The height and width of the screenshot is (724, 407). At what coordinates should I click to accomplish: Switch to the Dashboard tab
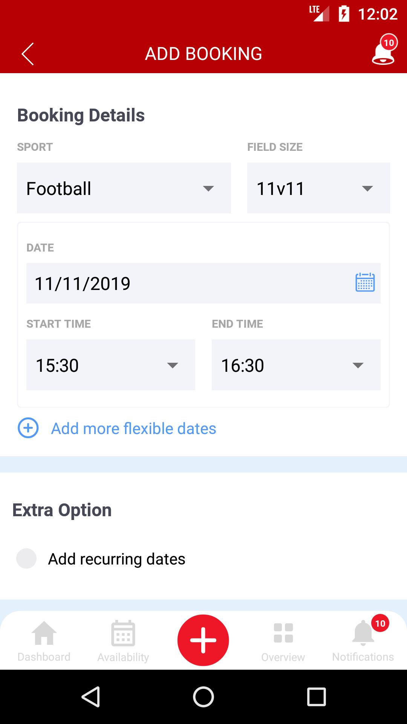pos(44,641)
